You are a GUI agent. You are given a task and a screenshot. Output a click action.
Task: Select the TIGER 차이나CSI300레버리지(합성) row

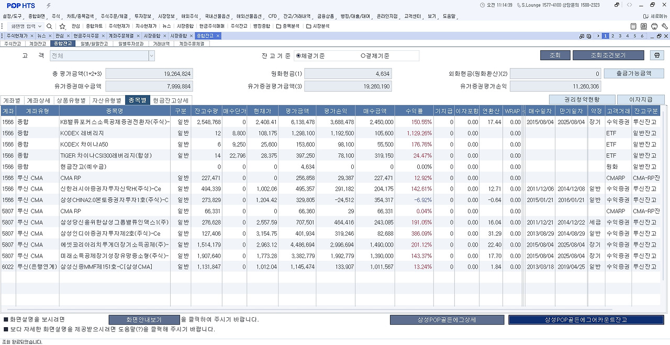tap(331, 155)
